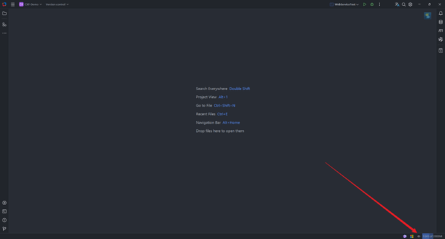Screen dimensions: 445x239
Task: Open Search Everywhere magnifier icon
Action: [404, 5]
